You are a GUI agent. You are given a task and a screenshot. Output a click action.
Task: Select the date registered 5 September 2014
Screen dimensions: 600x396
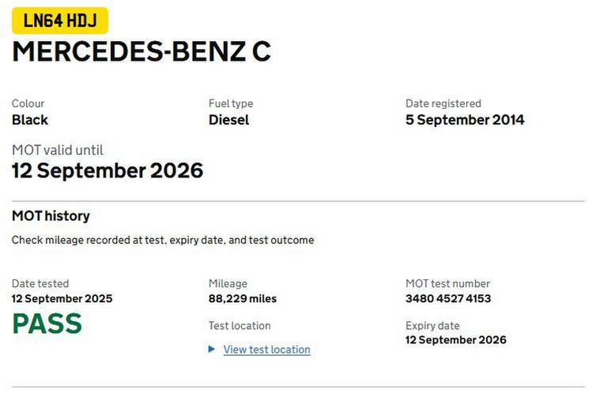coord(464,120)
